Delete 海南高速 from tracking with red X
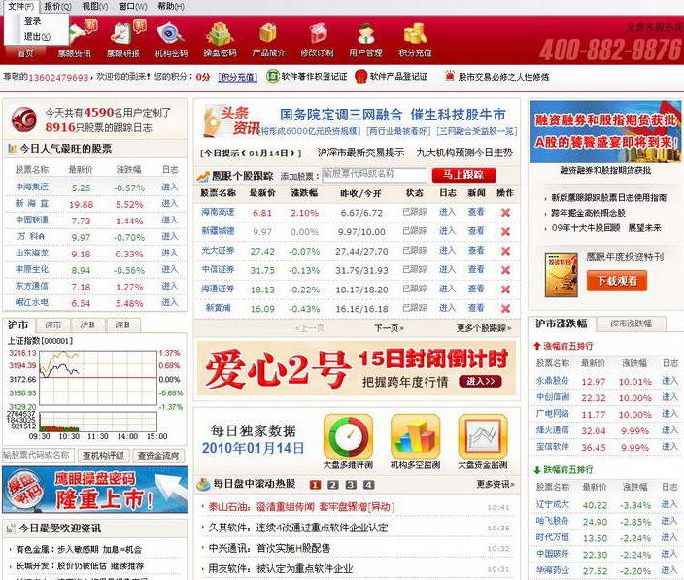Image resolution: width=684 pixels, height=580 pixels. click(x=505, y=213)
